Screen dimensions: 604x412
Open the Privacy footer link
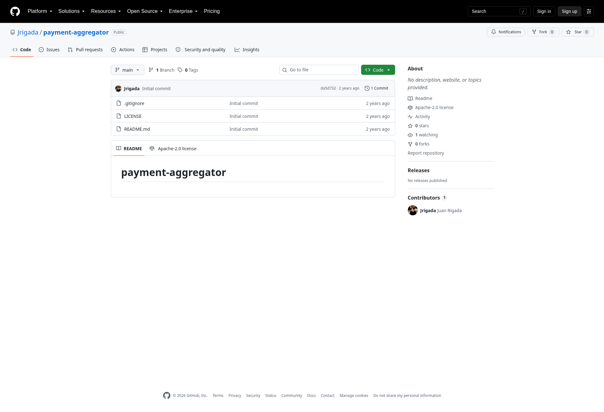(x=235, y=396)
